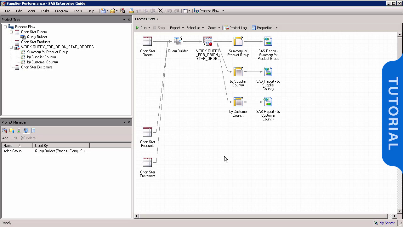Sort prompts by the Name column header
The width and height of the screenshot is (403, 227).
[17, 146]
